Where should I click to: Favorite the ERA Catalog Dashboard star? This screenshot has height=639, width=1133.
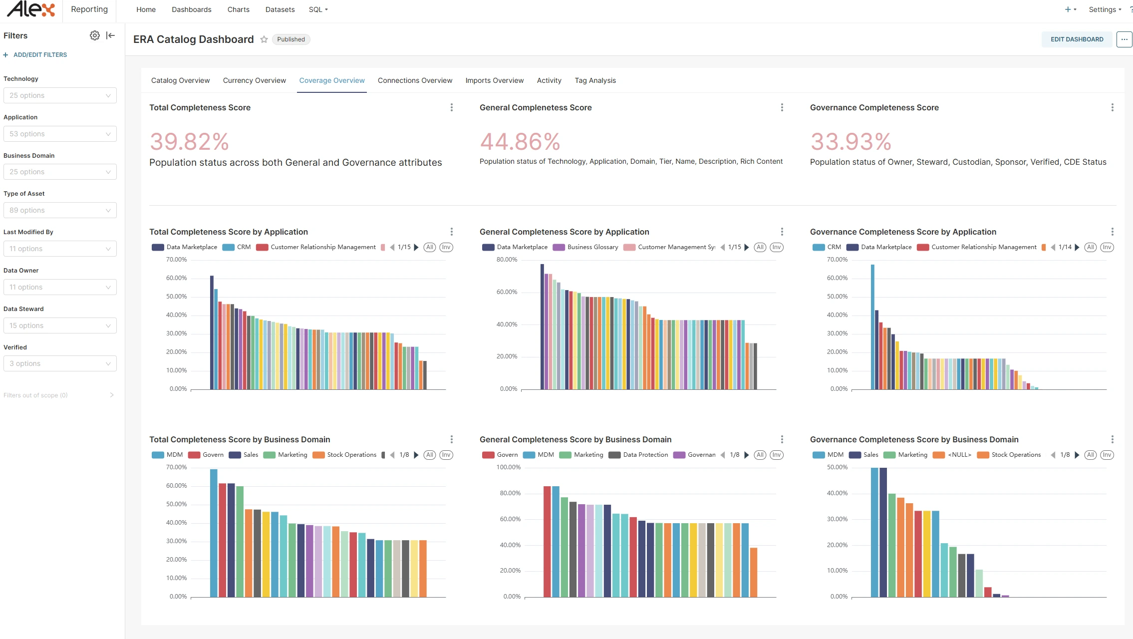[264, 39]
